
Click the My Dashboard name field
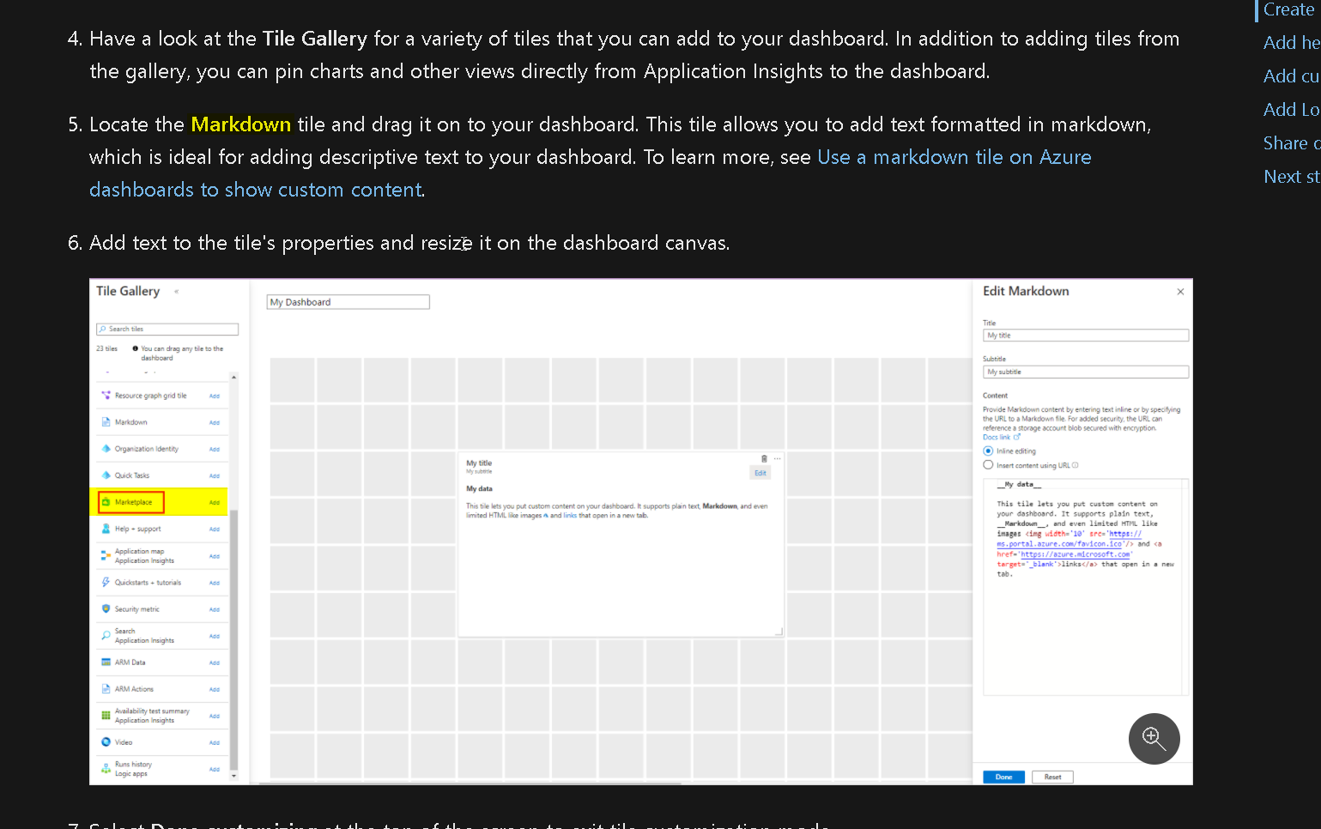(x=348, y=301)
